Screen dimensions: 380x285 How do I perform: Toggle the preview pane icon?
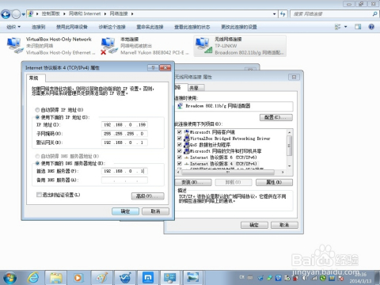tap(358, 27)
